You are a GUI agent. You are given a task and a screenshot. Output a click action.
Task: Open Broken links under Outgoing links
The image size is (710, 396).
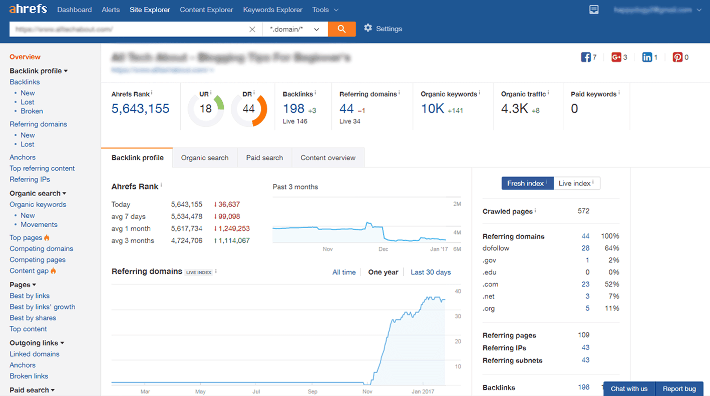tap(29, 376)
